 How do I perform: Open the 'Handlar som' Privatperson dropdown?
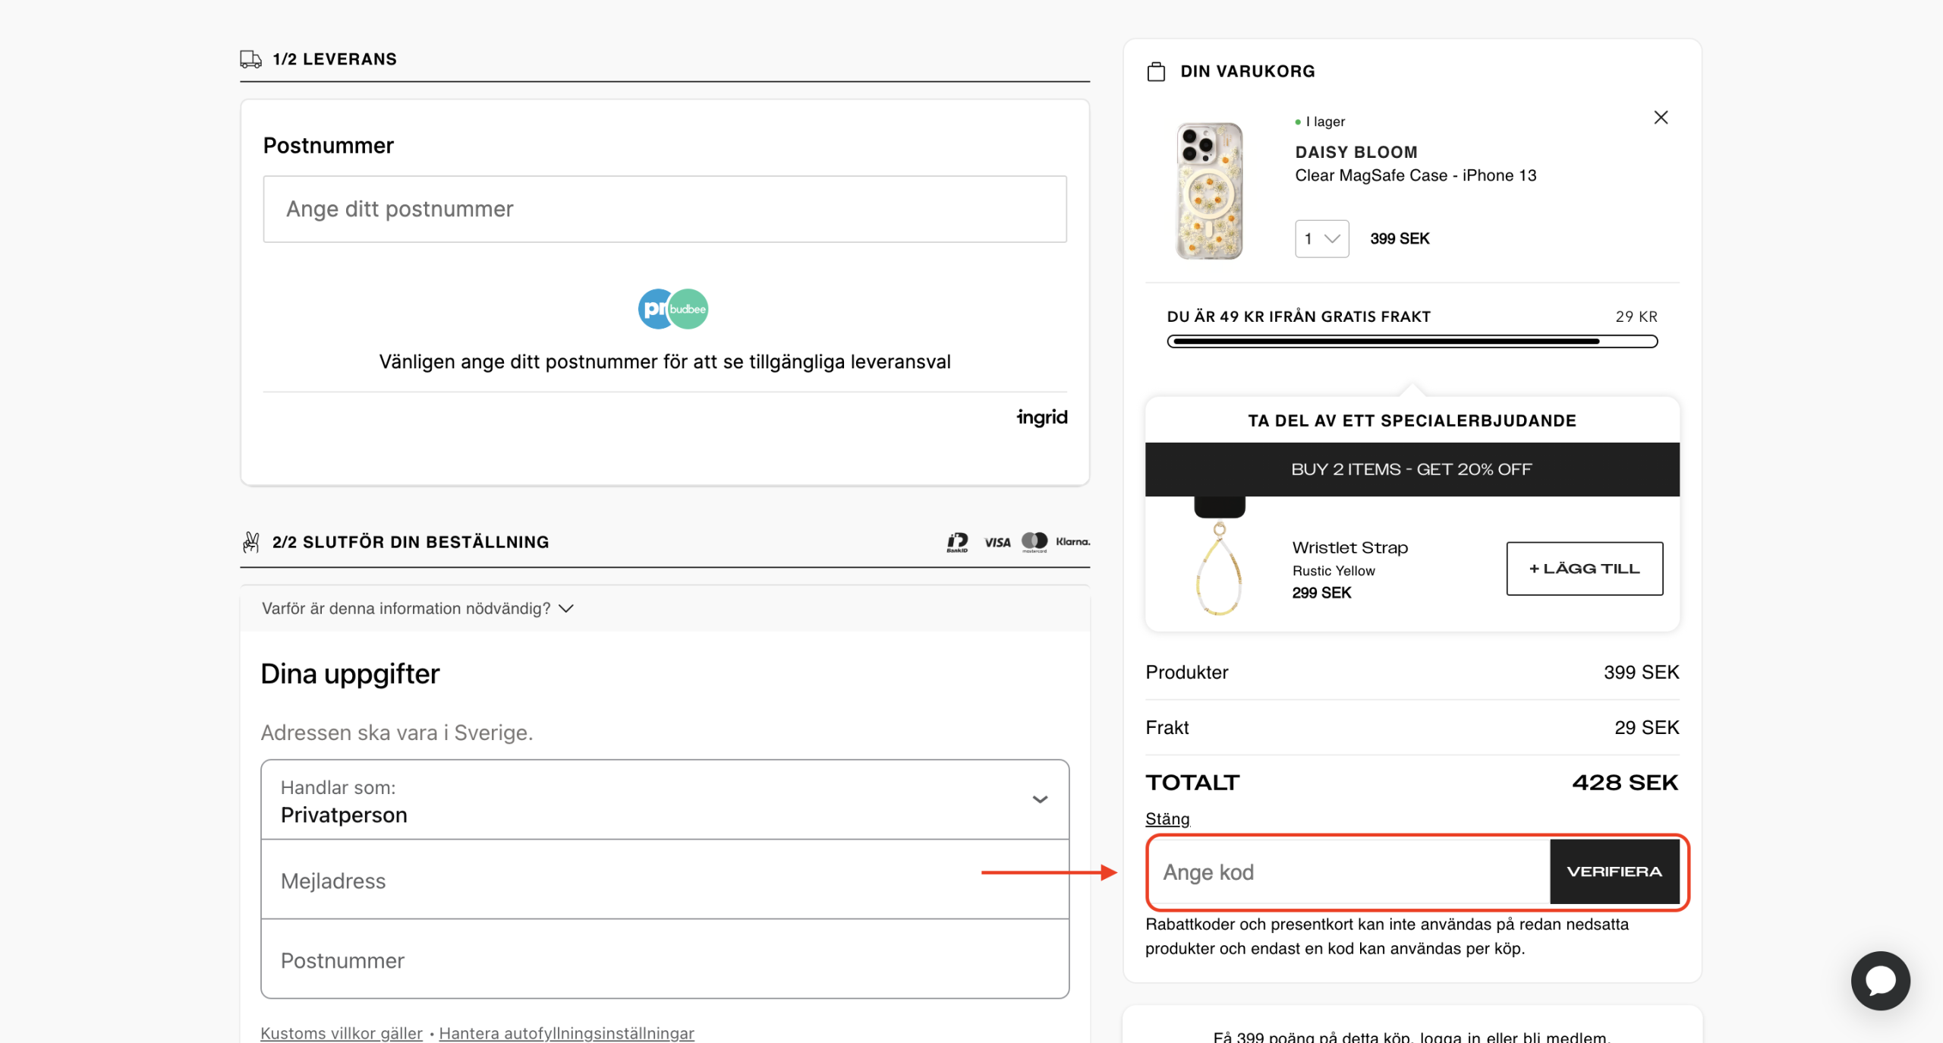pyautogui.click(x=664, y=800)
